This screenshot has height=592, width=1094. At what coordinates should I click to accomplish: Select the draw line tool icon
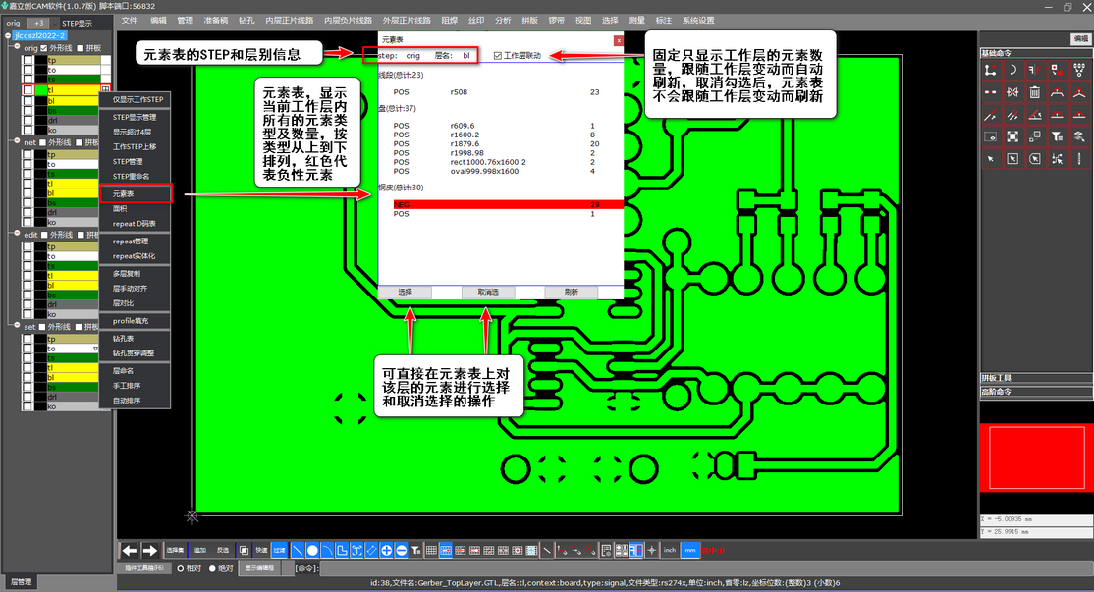point(298,550)
